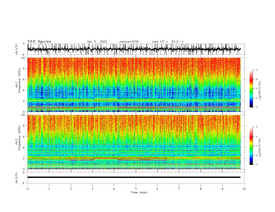The image size is (275, 212).
Task: Click the "6" tick on the time axis
Action: tap(157, 189)
